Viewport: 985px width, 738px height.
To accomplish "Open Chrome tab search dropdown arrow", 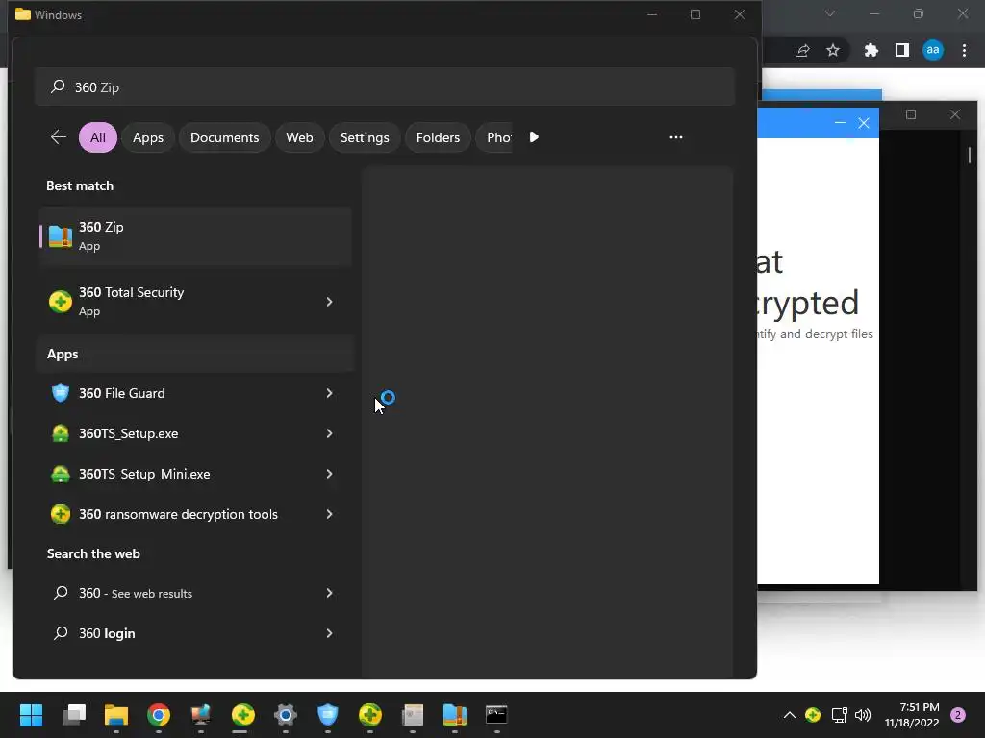I will coord(830,13).
